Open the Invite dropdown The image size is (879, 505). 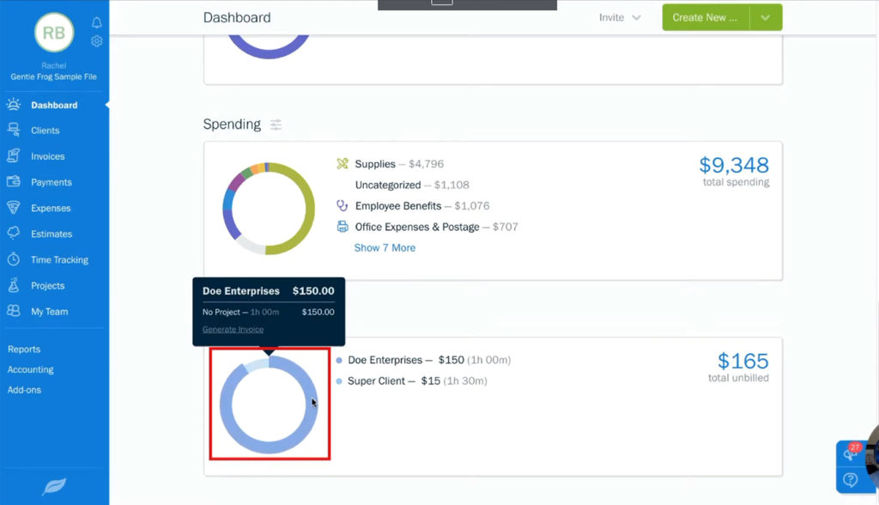[620, 17]
